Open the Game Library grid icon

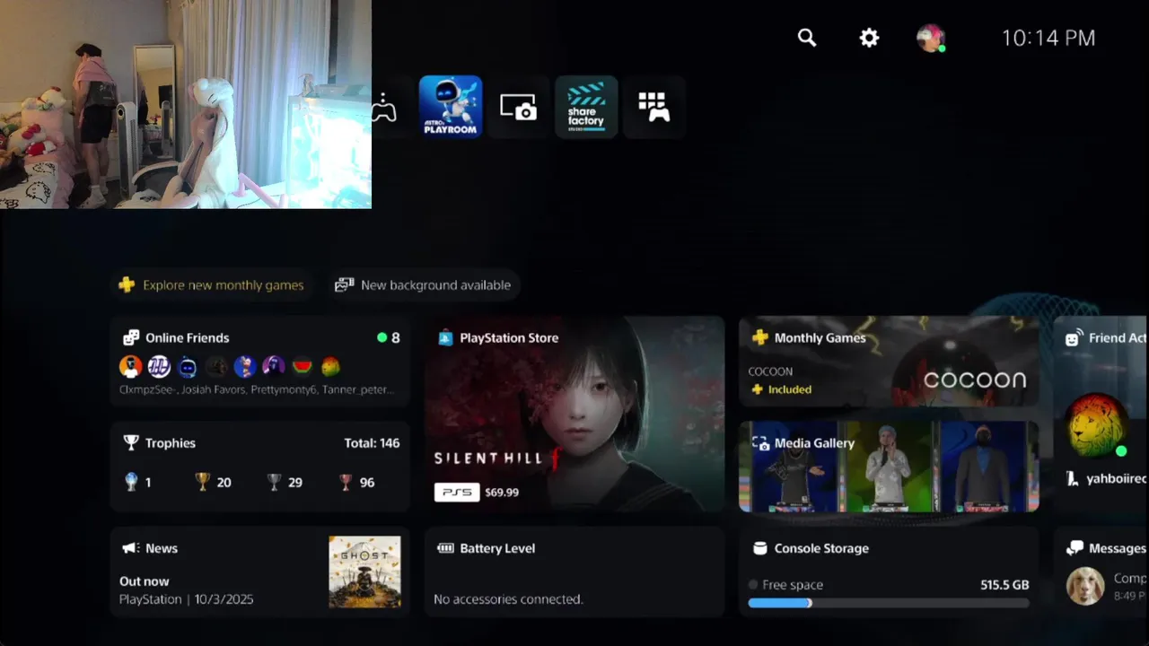point(653,107)
